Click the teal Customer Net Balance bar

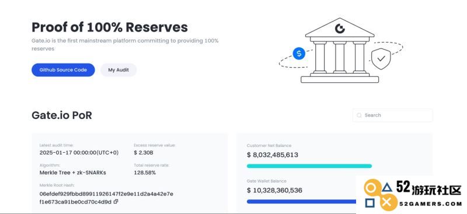tap(309, 166)
